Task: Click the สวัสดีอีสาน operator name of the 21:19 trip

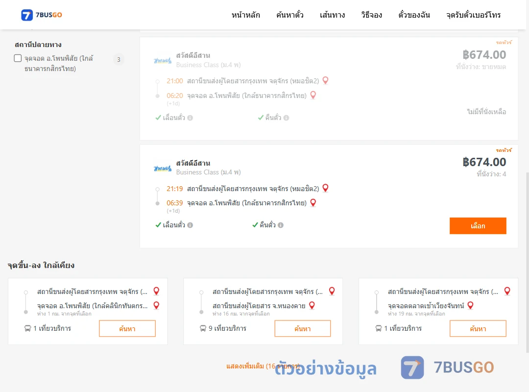Action: [193, 163]
